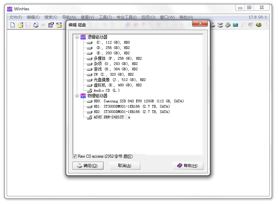Viewport: 278px width, 205px height.
Task: Select the 物理驱动器 root node
Action: pyautogui.click(x=97, y=96)
